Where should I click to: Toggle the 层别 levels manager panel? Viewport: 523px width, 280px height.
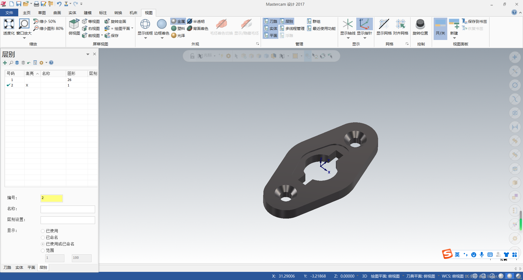click(287, 21)
